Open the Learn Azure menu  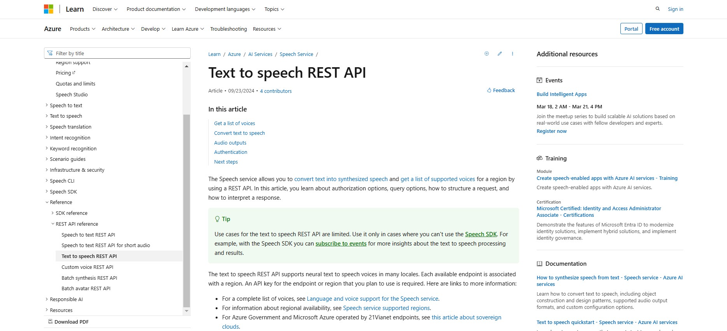click(188, 29)
